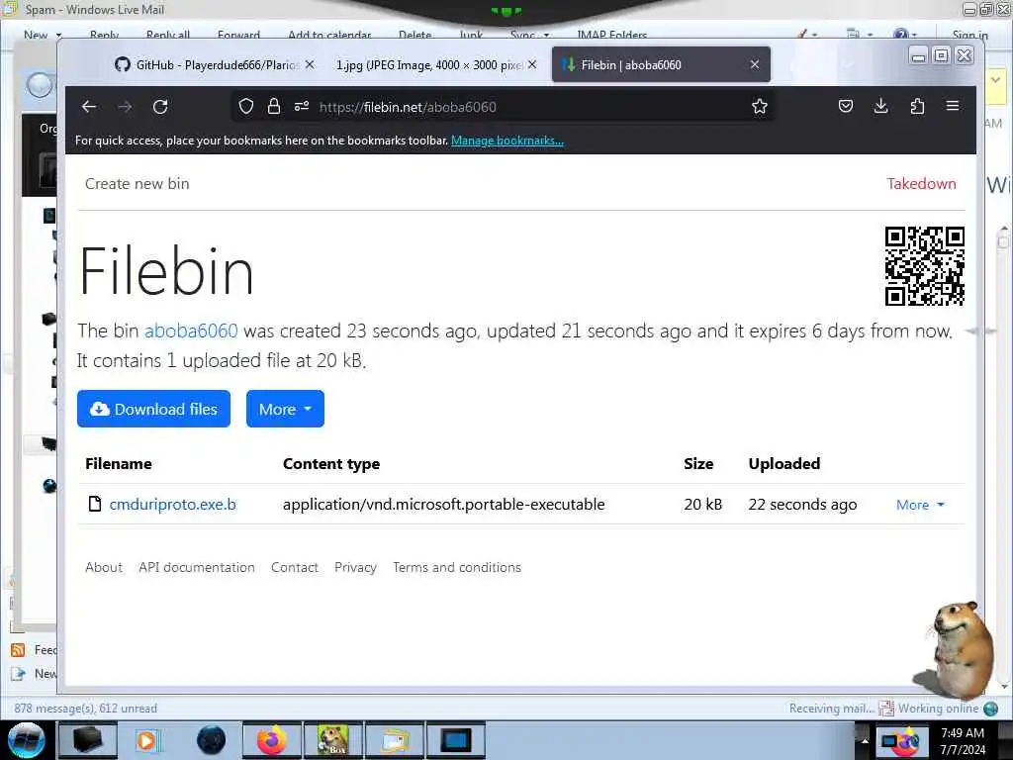This screenshot has width=1013, height=760.
Task: Open site permissions icon in address bar
Action: point(302,107)
